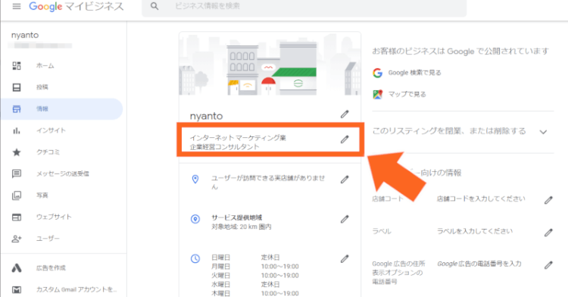Viewport: 568px width, 297px height.
Task: Focus the business info search field
Action: click(304, 7)
